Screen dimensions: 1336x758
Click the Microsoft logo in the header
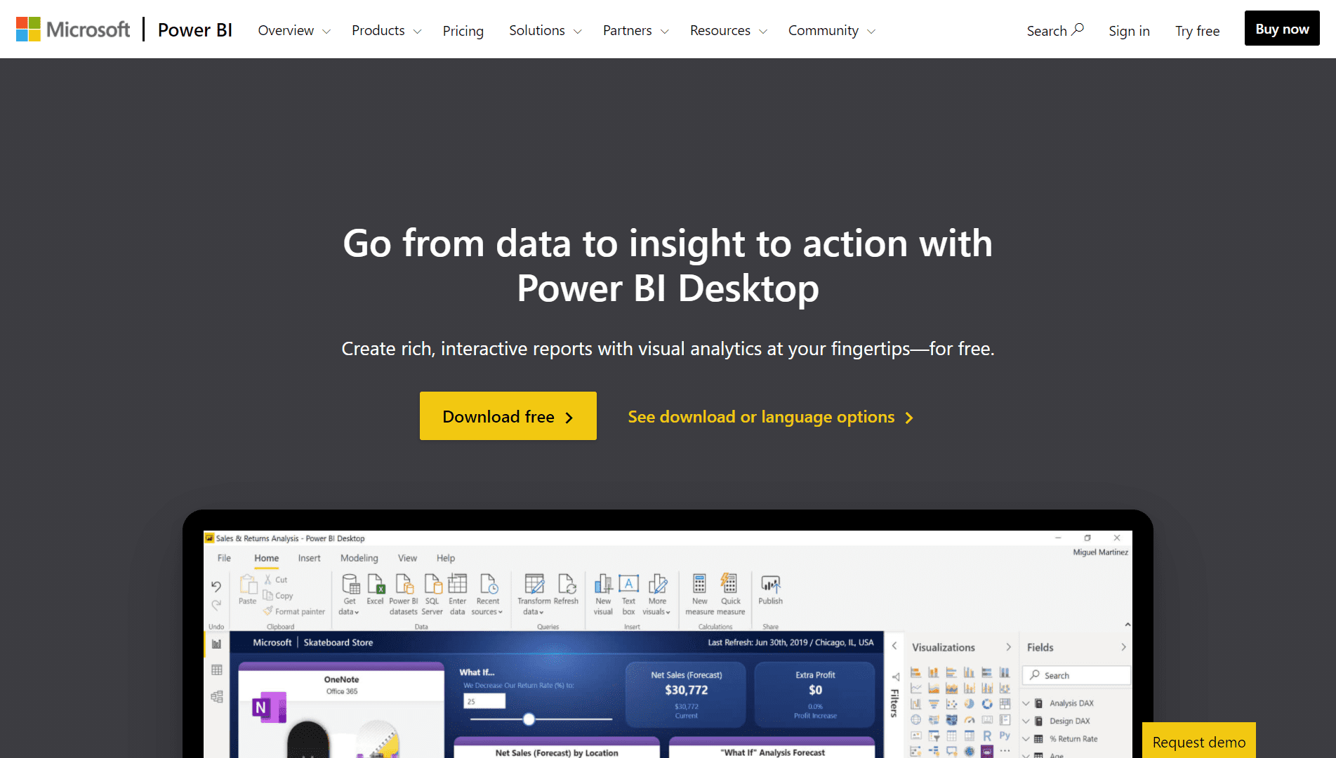(73, 29)
